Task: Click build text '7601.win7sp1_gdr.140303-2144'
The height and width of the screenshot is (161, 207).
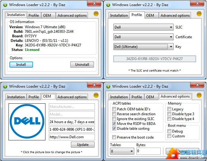Action: [49, 32]
